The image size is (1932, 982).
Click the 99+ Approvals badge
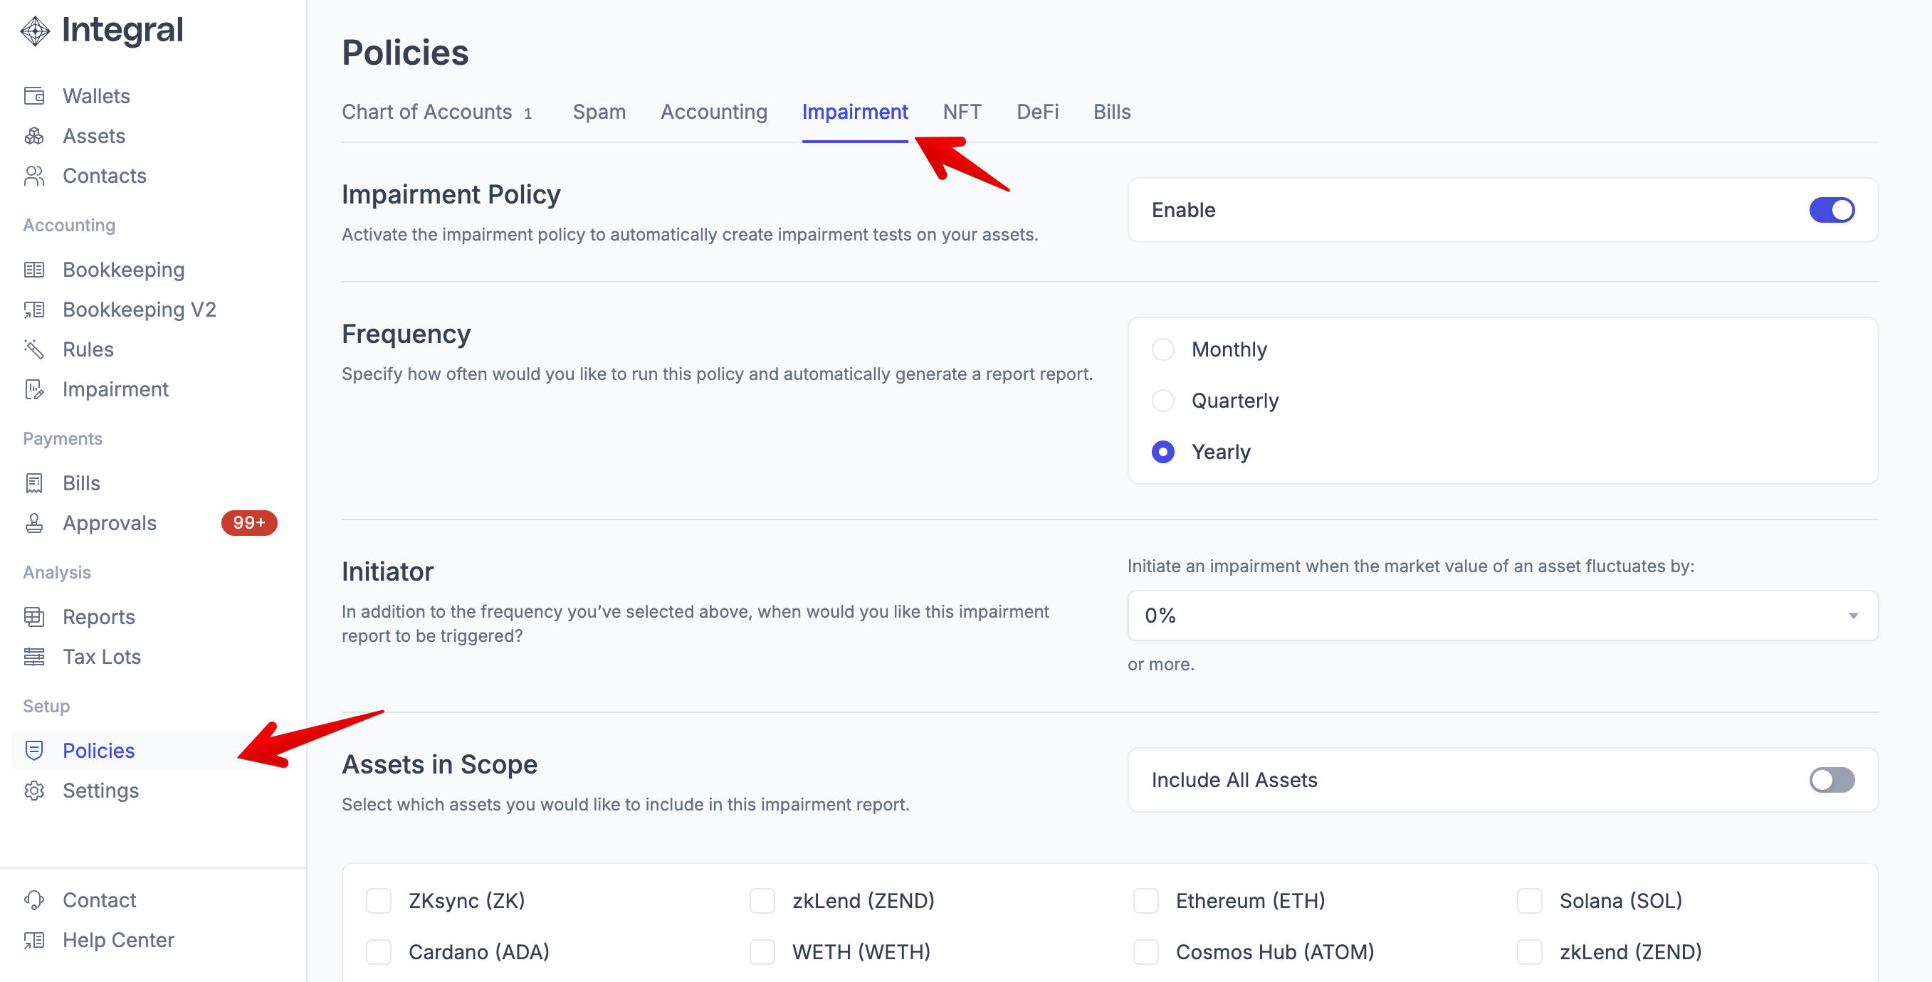pyautogui.click(x=249, y=522)
